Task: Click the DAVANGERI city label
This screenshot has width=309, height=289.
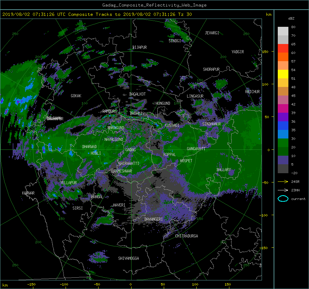Action: (153, 219)
